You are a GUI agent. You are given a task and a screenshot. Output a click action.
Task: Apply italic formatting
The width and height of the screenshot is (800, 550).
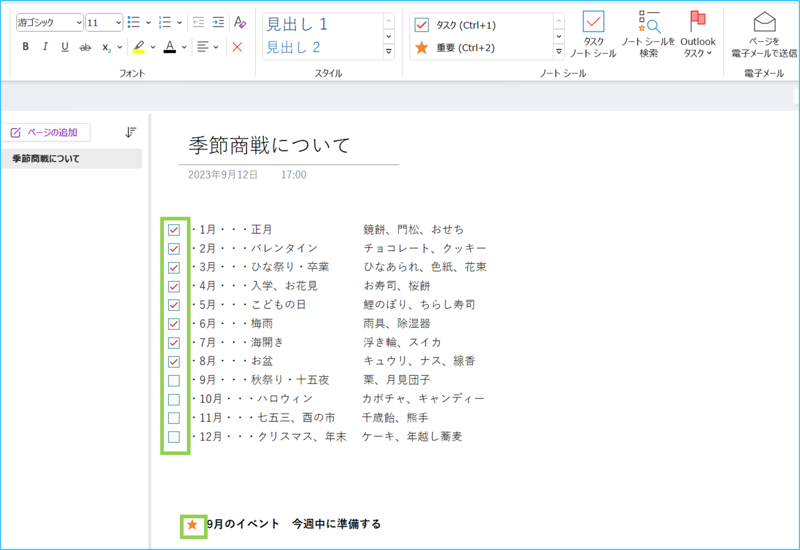click(45, 47)
